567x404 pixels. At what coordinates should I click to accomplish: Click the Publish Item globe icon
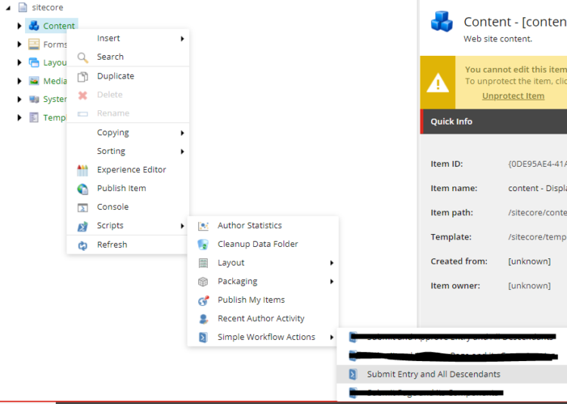pos(82,189)
